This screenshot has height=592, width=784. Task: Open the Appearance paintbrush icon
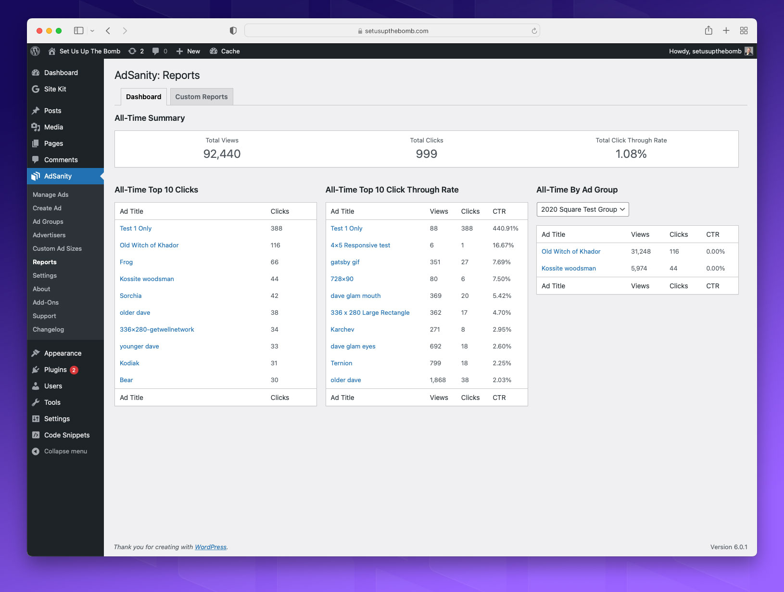(36, 353)
